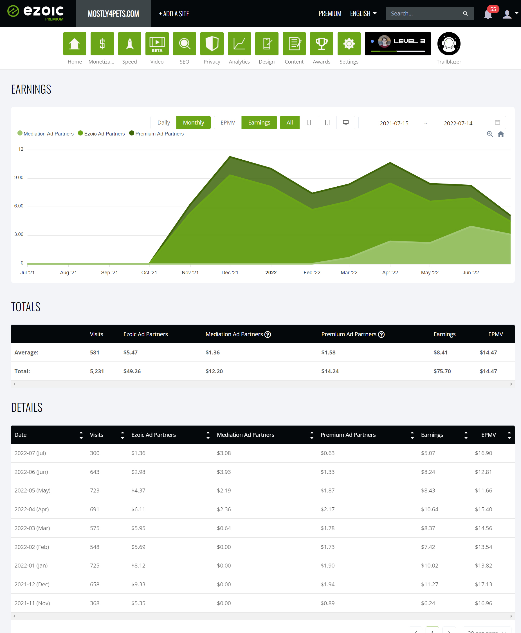The height and width of the screenshot is (633, 521).
Task: Click the 2022-07 (Jul) date cell
Action: click(x=30, y=453)
